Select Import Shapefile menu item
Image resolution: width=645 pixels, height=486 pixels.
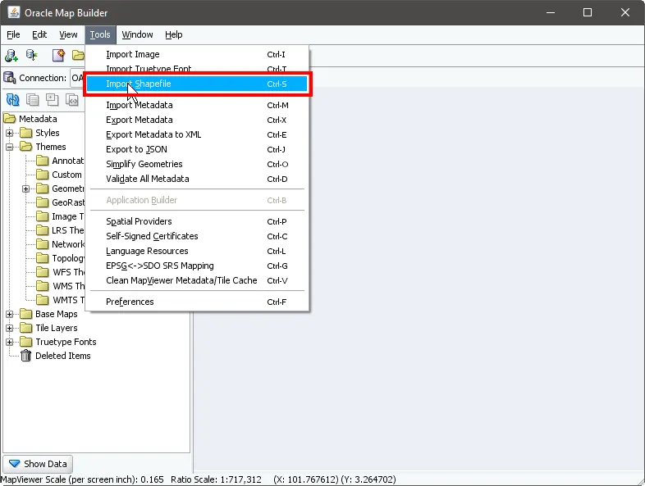(197, 84)
